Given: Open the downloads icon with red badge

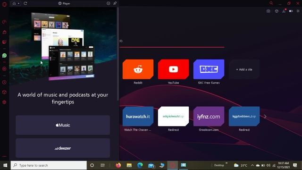Looking at the screenshot, I should point(284,11).
